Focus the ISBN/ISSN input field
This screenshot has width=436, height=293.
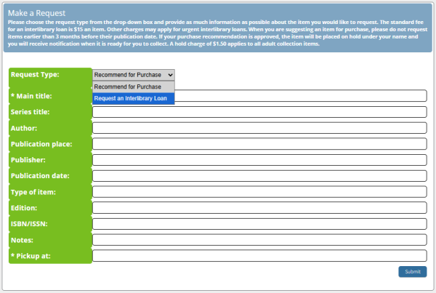tap(259, 224)
